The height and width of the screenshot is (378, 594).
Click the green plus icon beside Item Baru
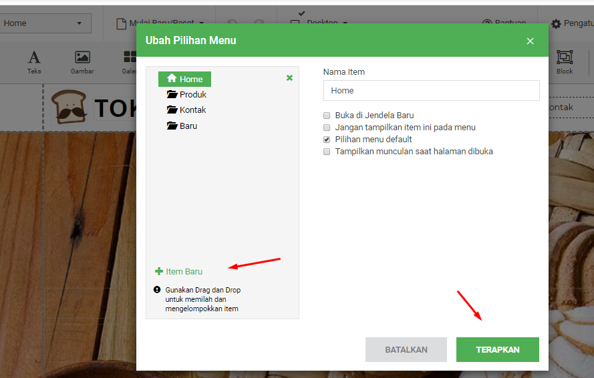click(x=159, y=271)
